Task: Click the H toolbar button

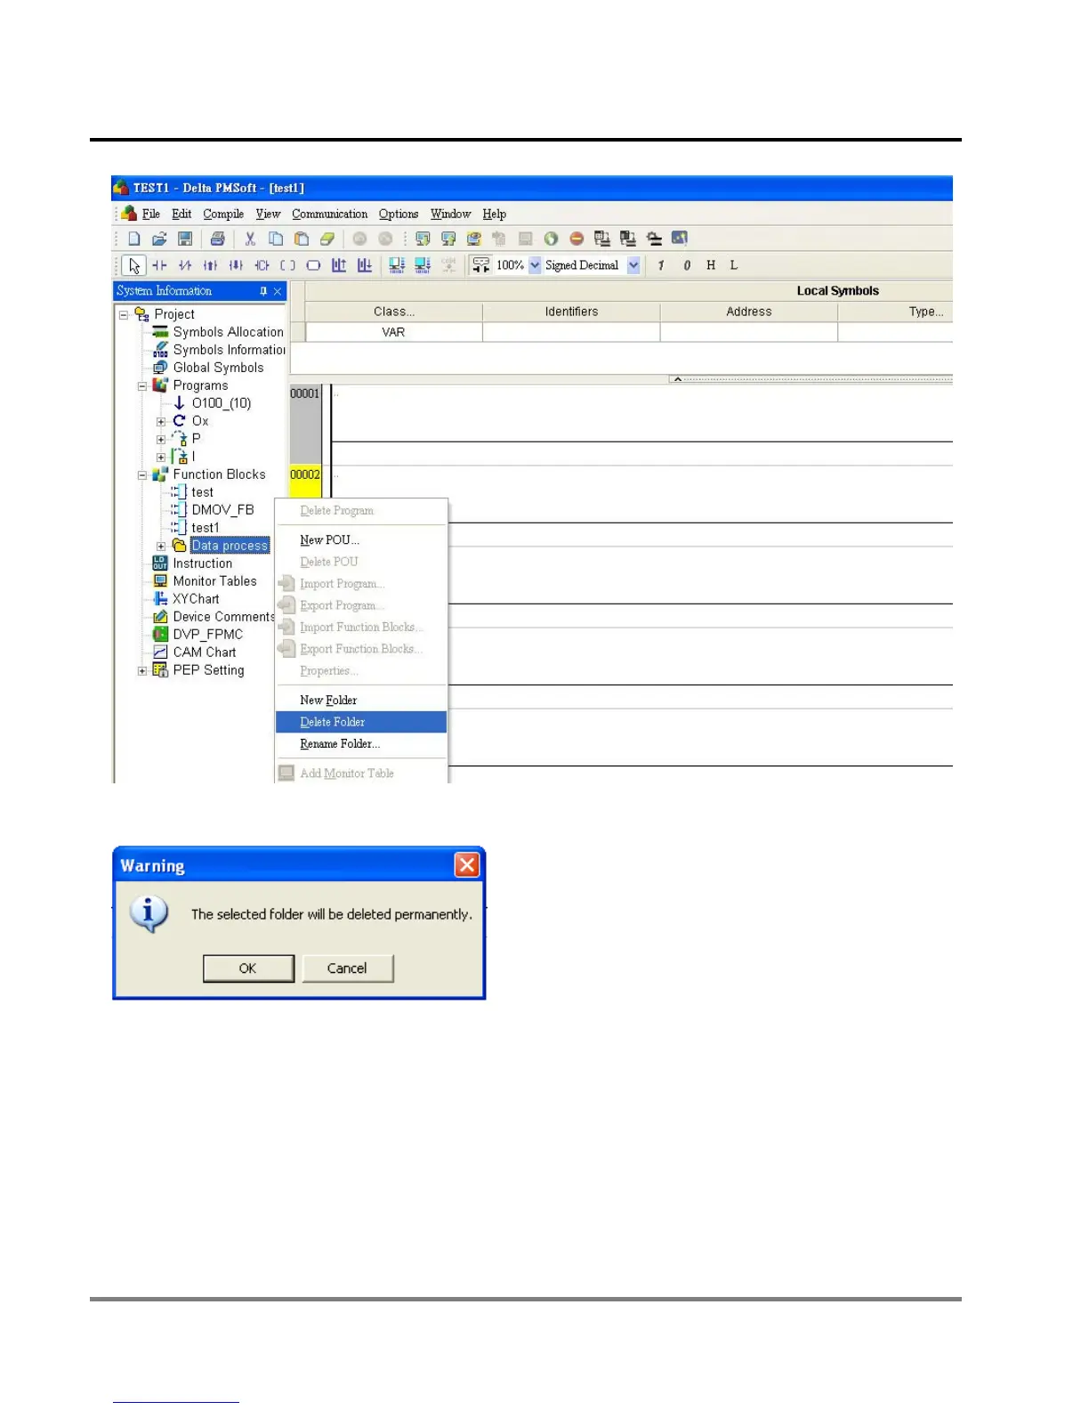Action: coord(711,265)
